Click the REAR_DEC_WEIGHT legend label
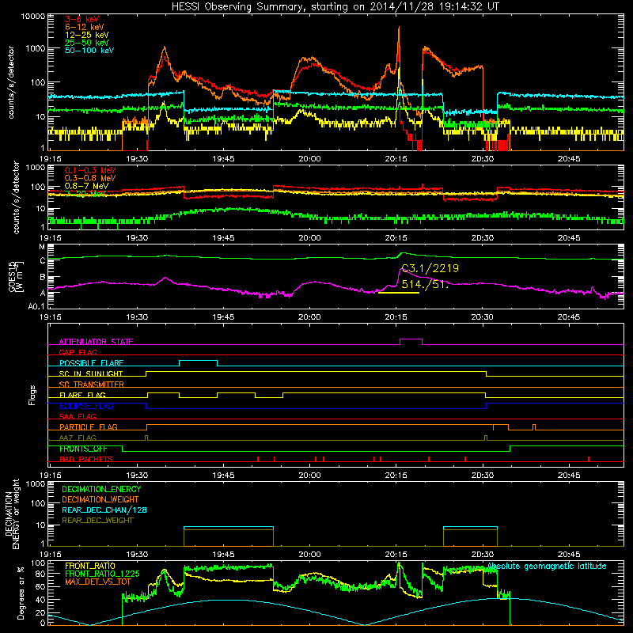 [x=97, y=521]
